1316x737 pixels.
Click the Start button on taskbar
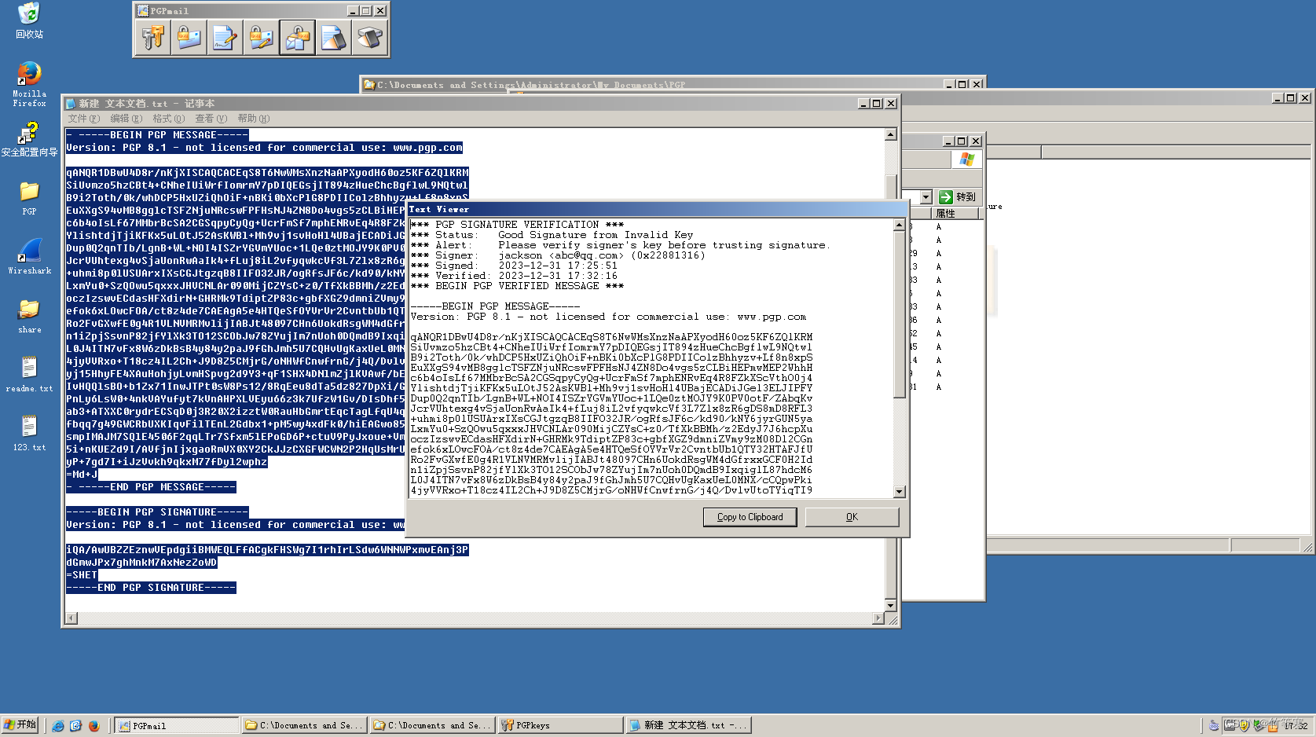(20, 724)
